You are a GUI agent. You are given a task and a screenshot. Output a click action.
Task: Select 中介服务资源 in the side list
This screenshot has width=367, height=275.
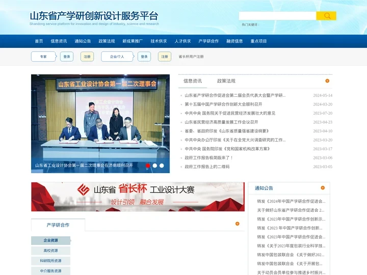[50, 271]
